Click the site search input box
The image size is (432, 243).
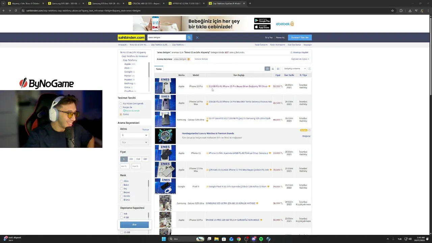pyautogui.click(x=166, y=37)
